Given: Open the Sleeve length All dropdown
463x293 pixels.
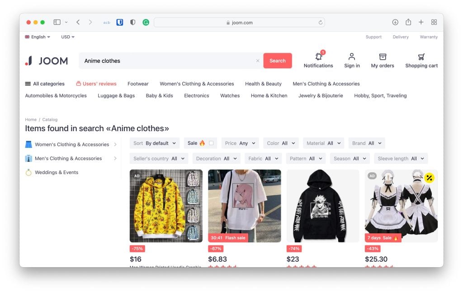Looking at the screenshot, I should 401,159.
